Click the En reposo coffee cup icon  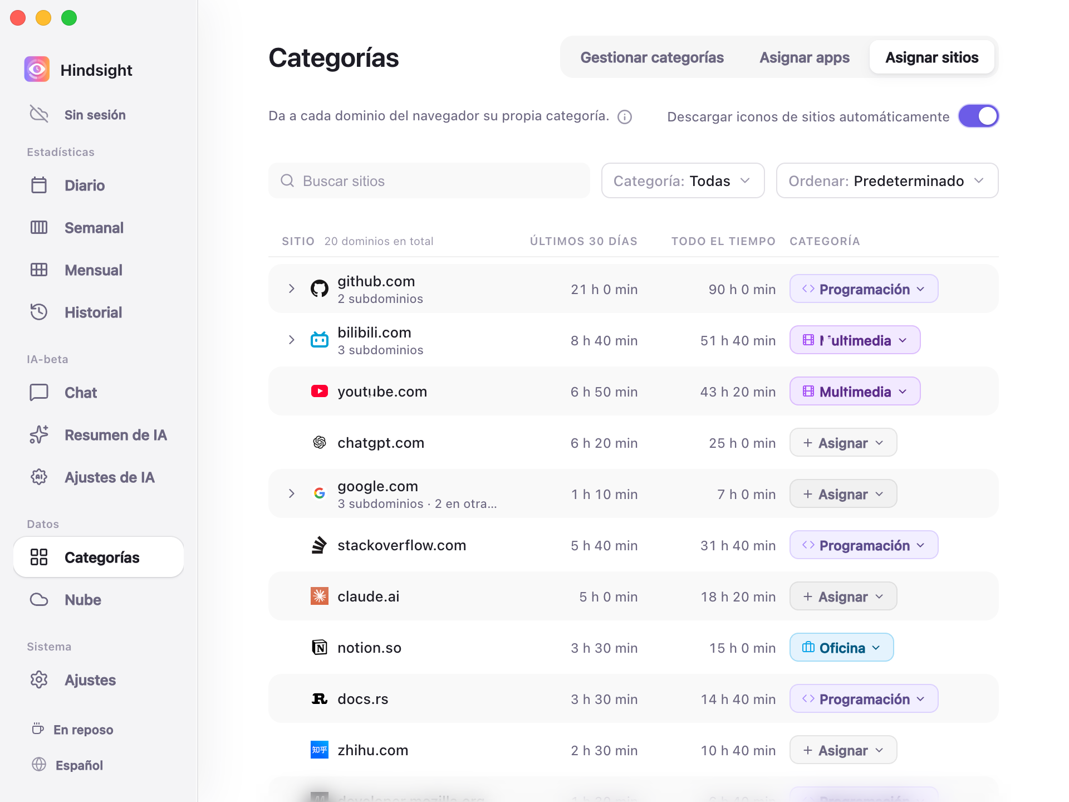[x=38, y=728]
